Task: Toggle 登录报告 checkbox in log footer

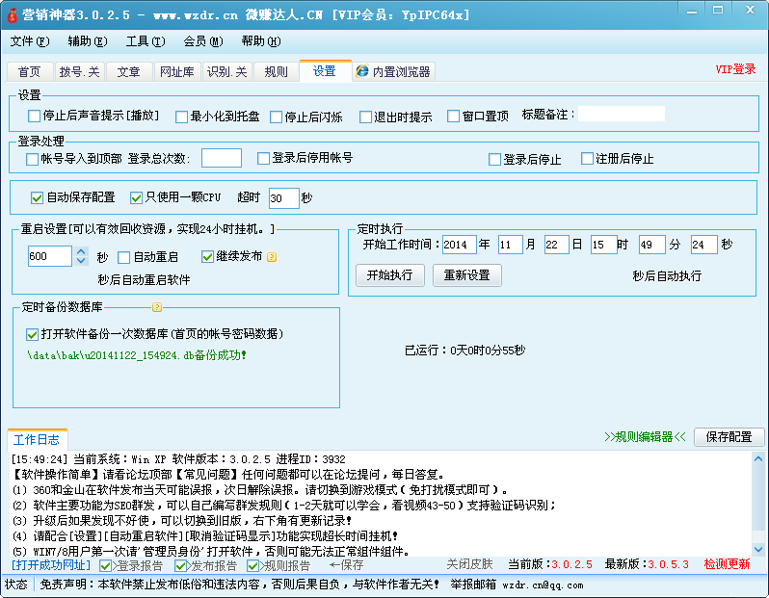Action: pyautogui.click(x=106, y=565)
